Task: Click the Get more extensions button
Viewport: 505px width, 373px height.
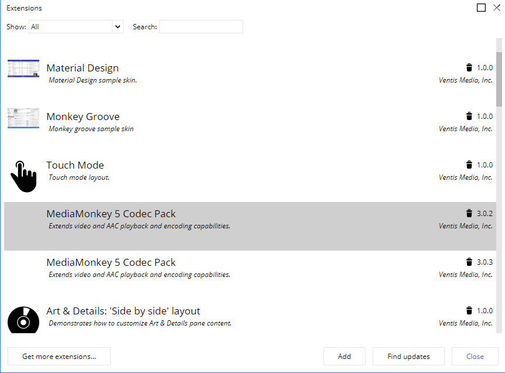Action: 59,356
